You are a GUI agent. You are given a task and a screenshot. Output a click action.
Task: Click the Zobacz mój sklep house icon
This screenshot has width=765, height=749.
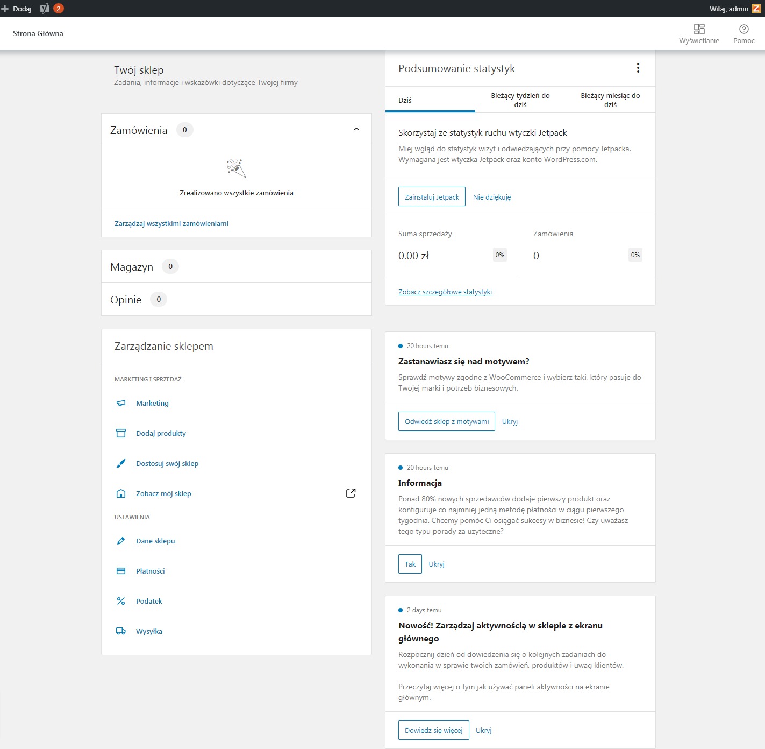(121, 493)
